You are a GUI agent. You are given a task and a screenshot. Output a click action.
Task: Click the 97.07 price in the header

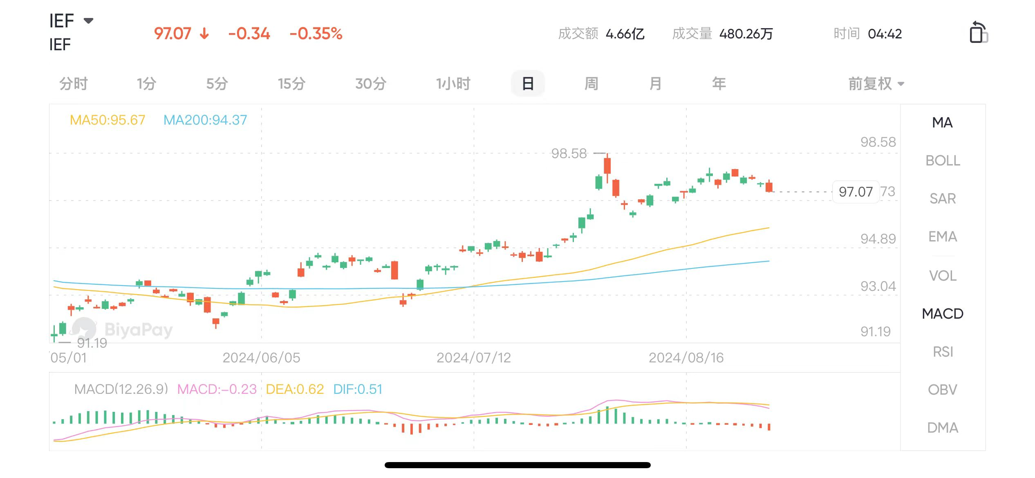(172, 34)
